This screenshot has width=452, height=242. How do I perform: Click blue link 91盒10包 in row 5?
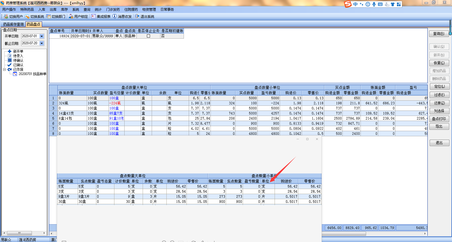coord(117,118)
